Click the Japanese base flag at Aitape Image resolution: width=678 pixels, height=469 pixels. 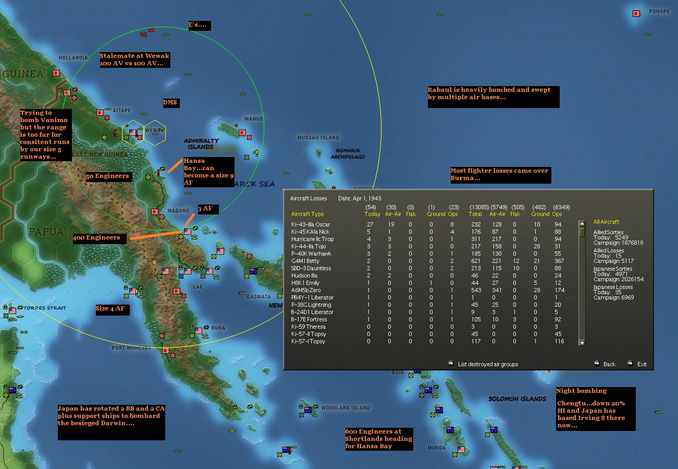(100, 112)
